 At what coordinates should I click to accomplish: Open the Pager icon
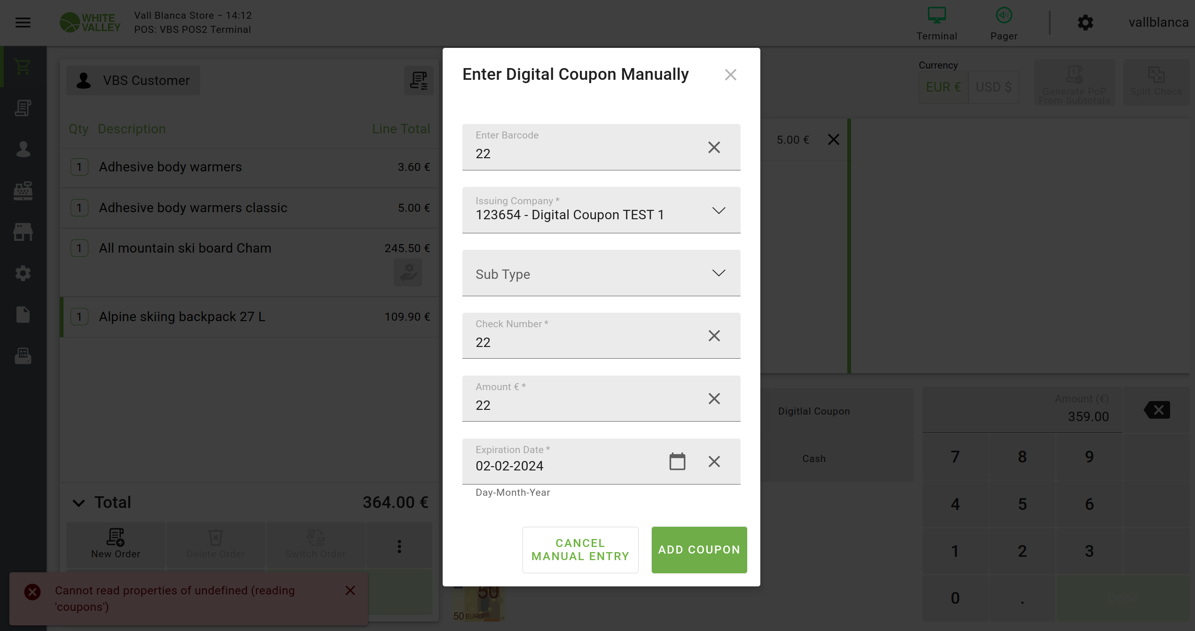coord(1004,16)
